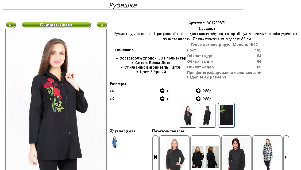
Task: Click the Товар демонстрирует Модель №13 text
Action: 224,45
